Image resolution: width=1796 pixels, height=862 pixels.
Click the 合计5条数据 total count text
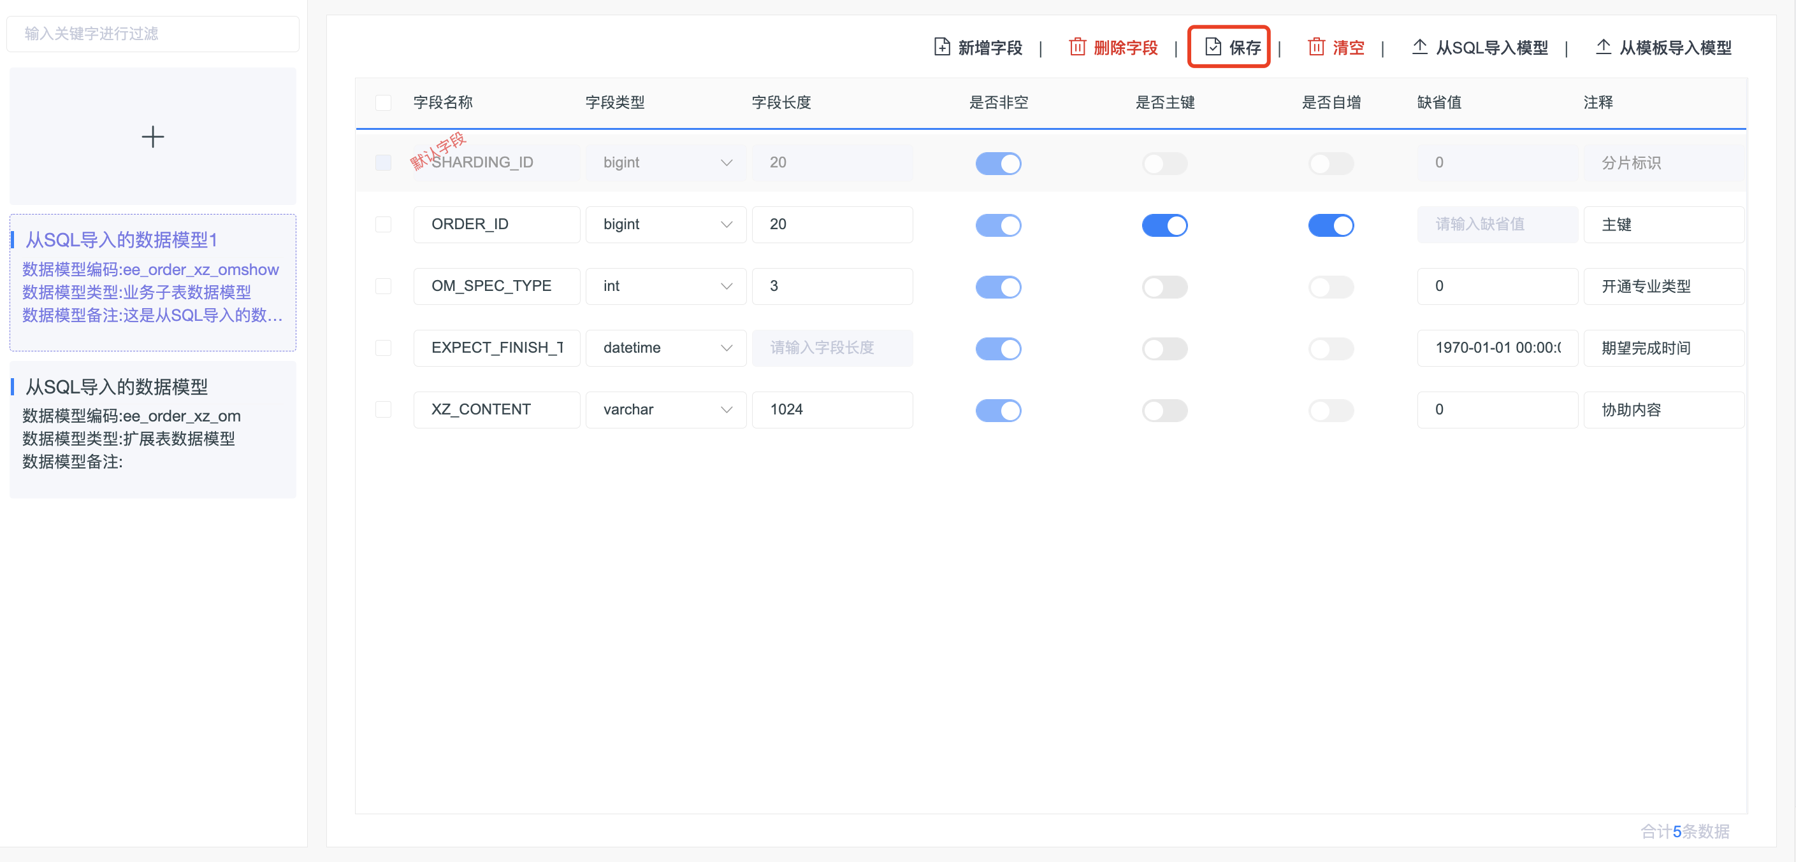(1684, 831)
